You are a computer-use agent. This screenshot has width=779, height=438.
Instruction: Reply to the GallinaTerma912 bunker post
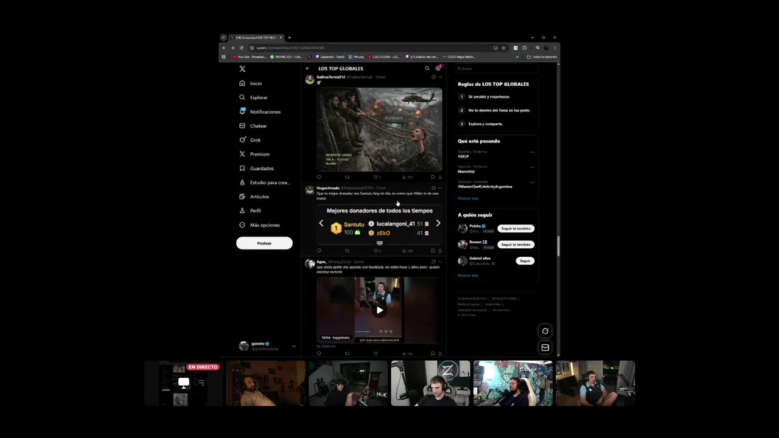[318, 177]
